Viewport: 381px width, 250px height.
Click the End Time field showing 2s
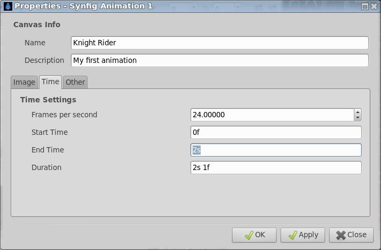pyautogui.click(x=276, y=150)
